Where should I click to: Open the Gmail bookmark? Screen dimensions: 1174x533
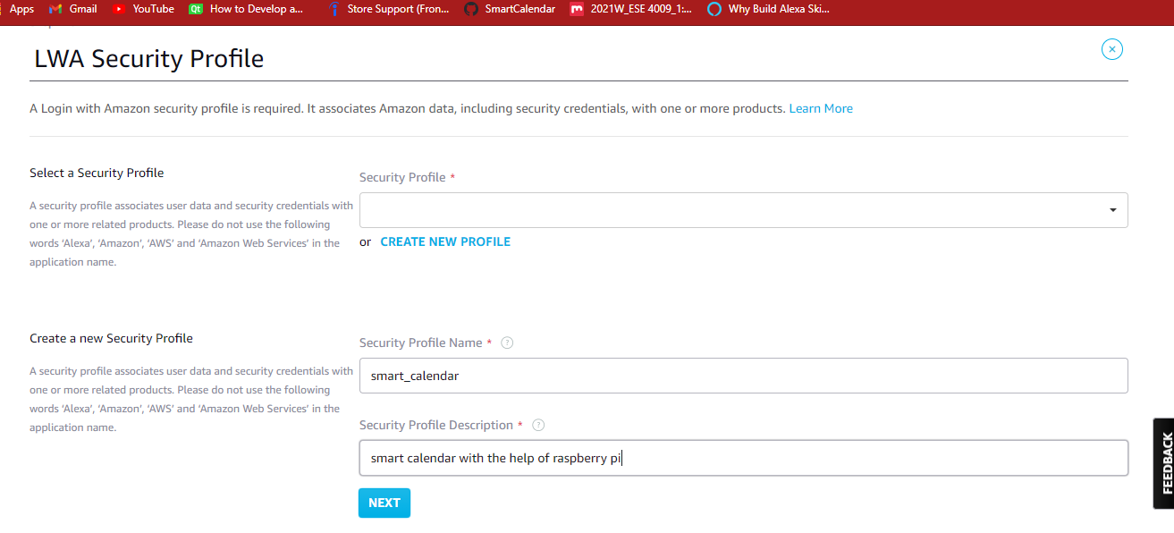(x=72, y=9)
